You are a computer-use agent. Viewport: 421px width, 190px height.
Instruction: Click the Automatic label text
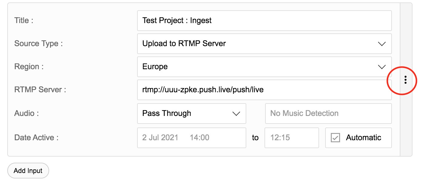363,137
